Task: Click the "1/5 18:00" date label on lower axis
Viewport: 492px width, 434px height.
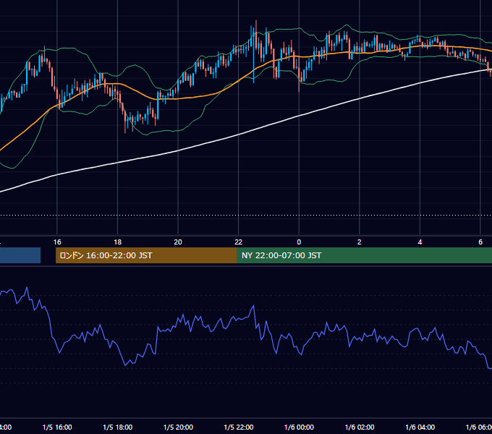Action: point(118,427)
